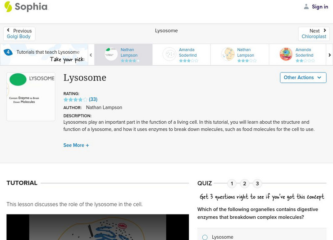333x240 pixels.
Task: Click the Sign in link
Action: (x=320, y=7)
